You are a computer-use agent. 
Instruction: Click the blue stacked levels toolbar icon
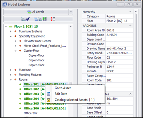tap(36, 19)
